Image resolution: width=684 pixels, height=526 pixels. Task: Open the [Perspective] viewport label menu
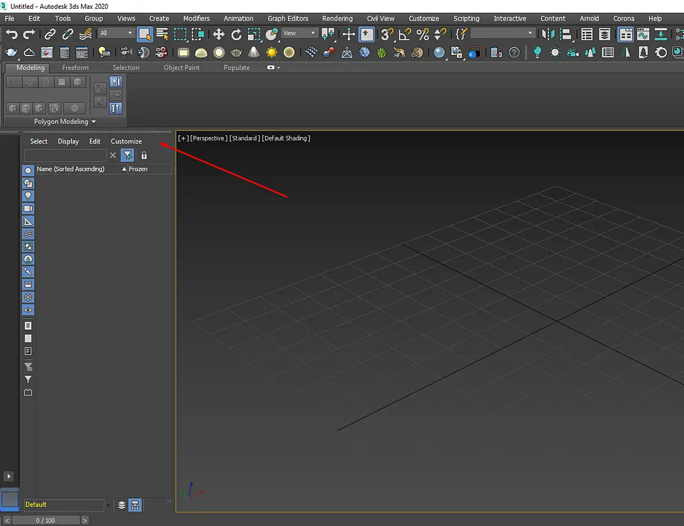209,138
